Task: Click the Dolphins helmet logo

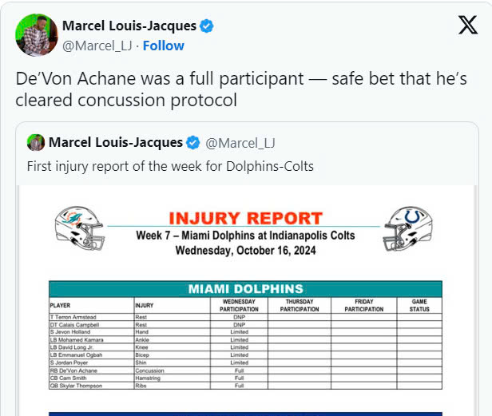Action: (79, 228)
